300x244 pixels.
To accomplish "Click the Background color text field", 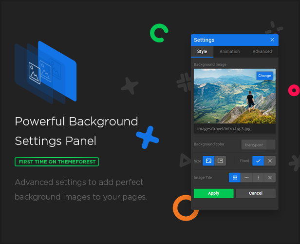I will coord(254,144).
